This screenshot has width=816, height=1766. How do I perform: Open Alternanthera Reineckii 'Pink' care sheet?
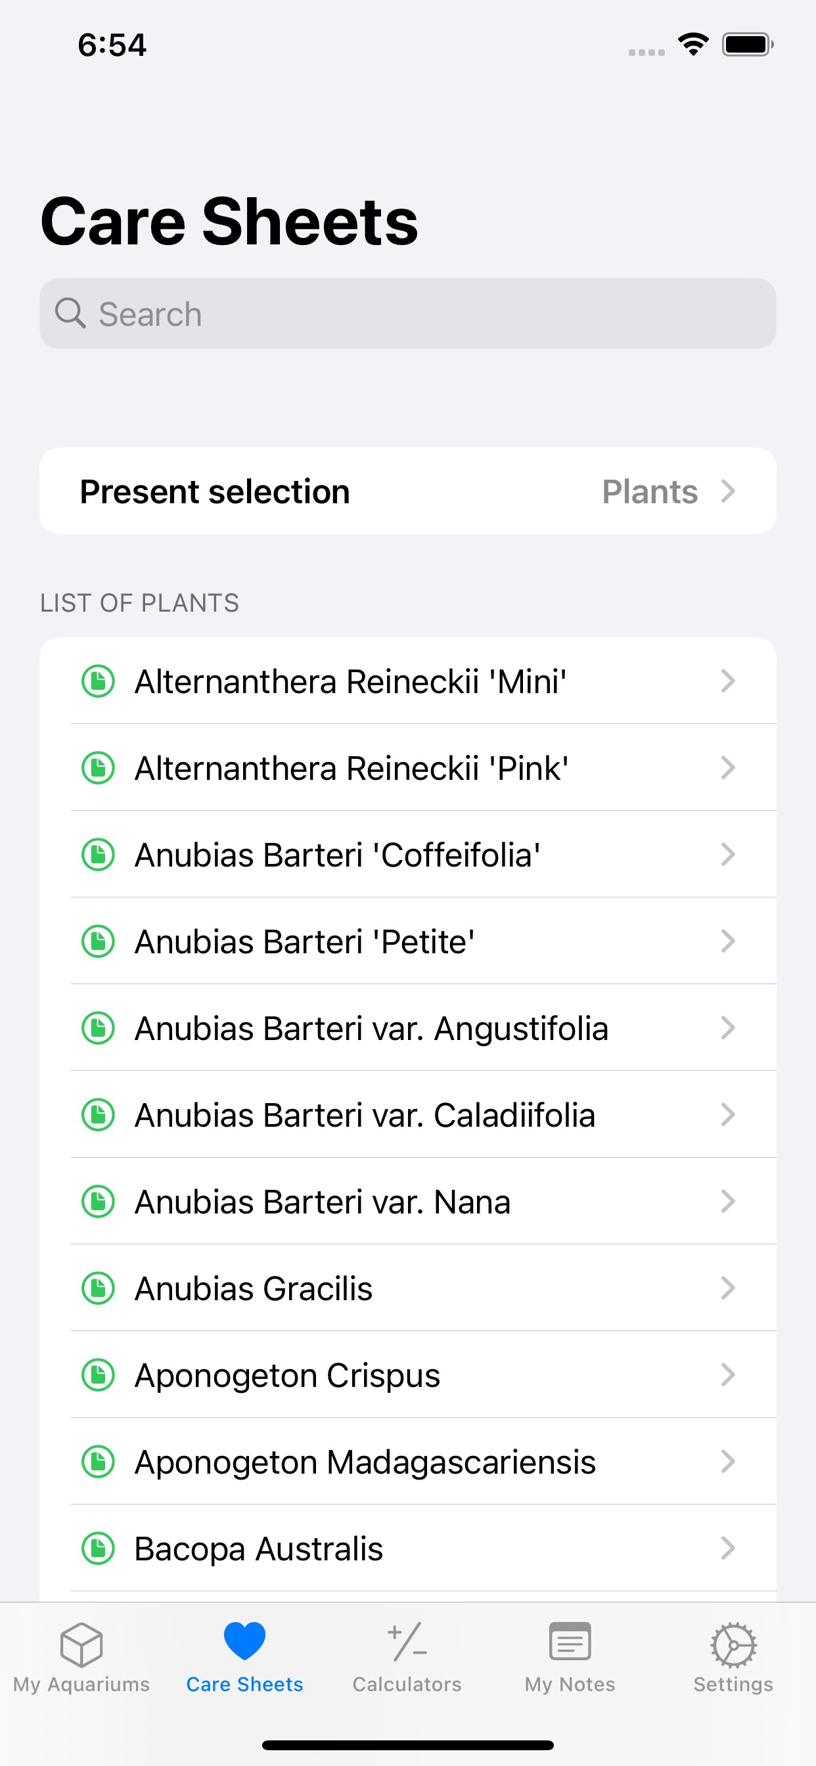click(x=351, y=768)
